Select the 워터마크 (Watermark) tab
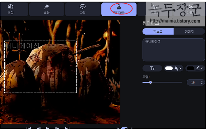 (x=119, y=9)
